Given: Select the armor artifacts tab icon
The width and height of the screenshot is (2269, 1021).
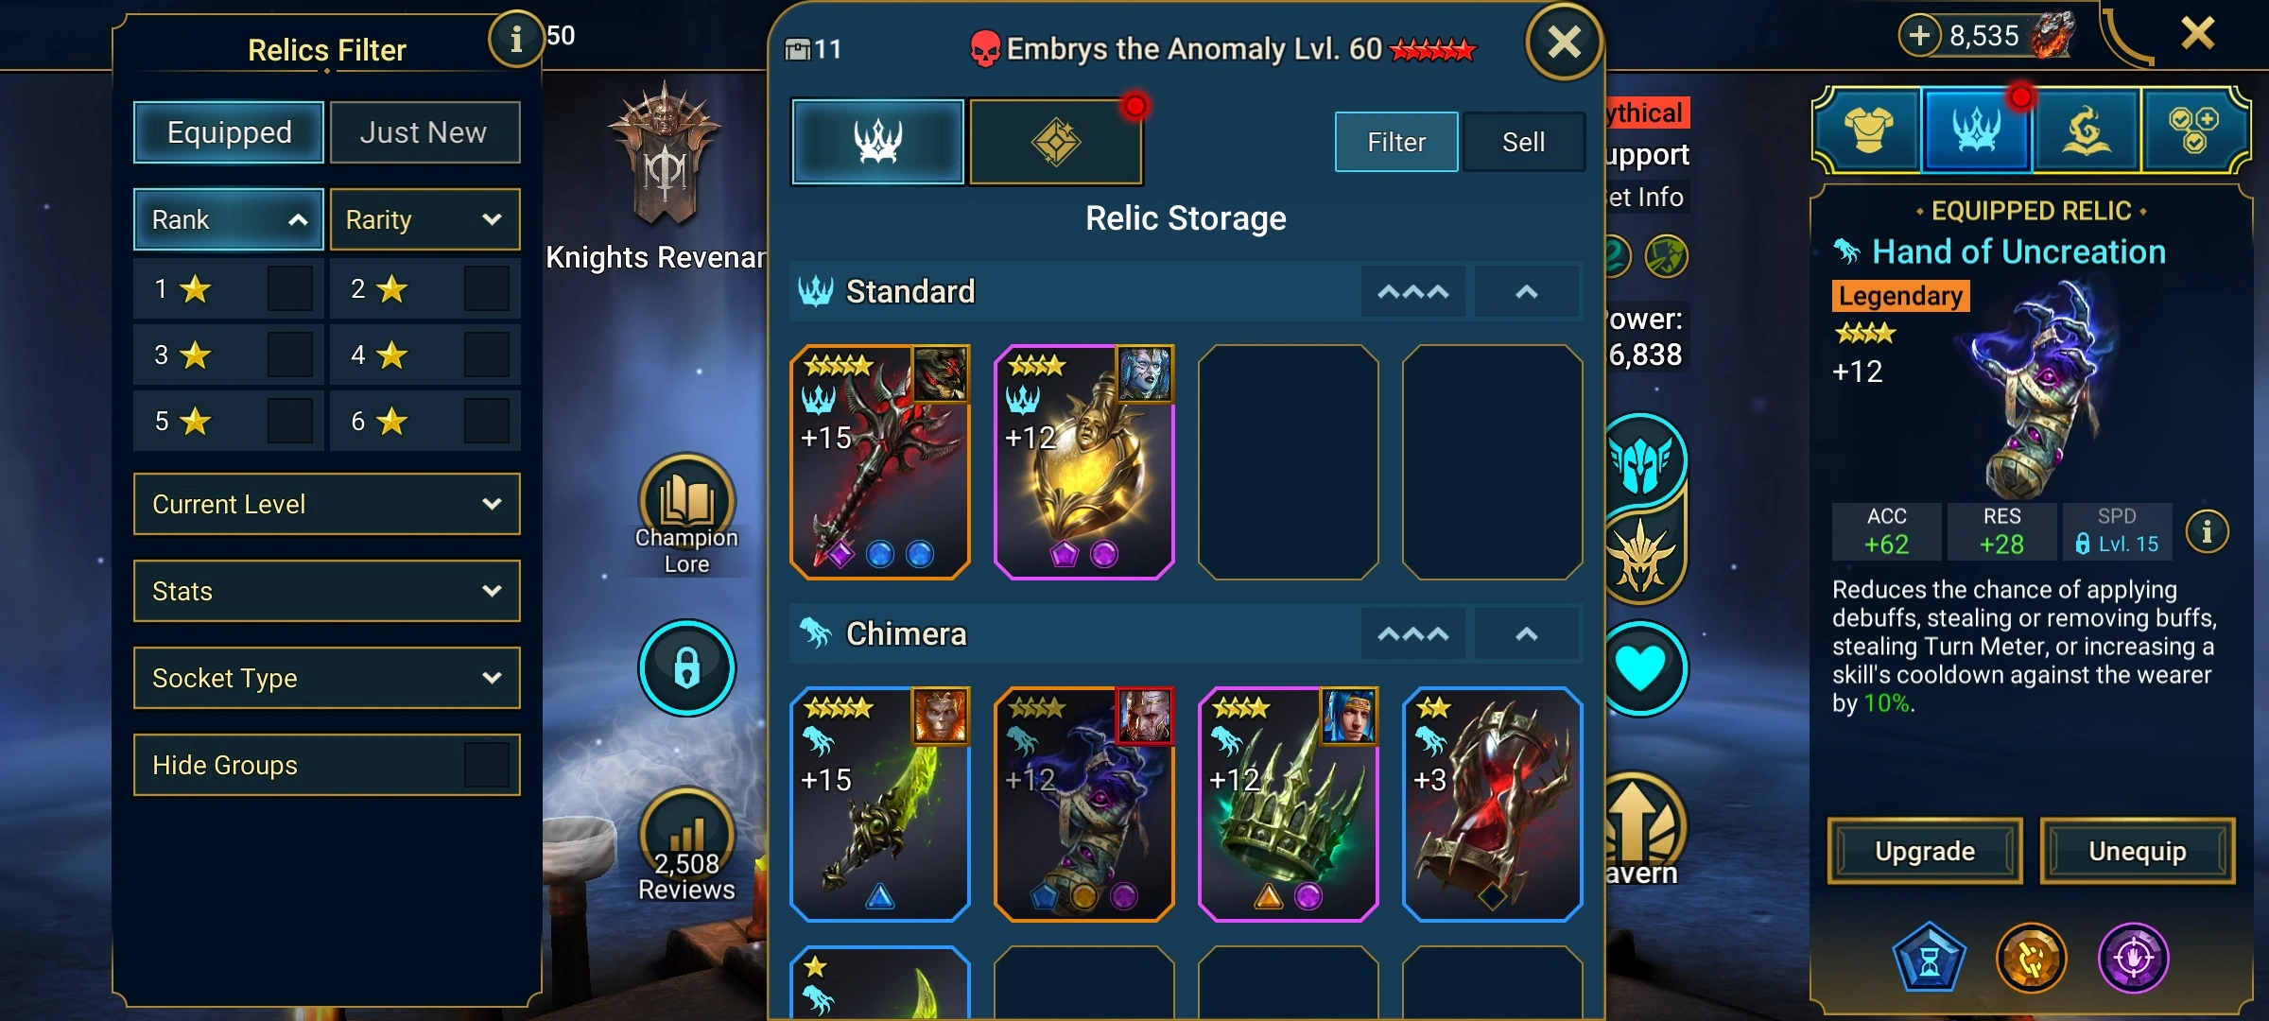Looking at the screenshot, I should (x=1868, y=130).
